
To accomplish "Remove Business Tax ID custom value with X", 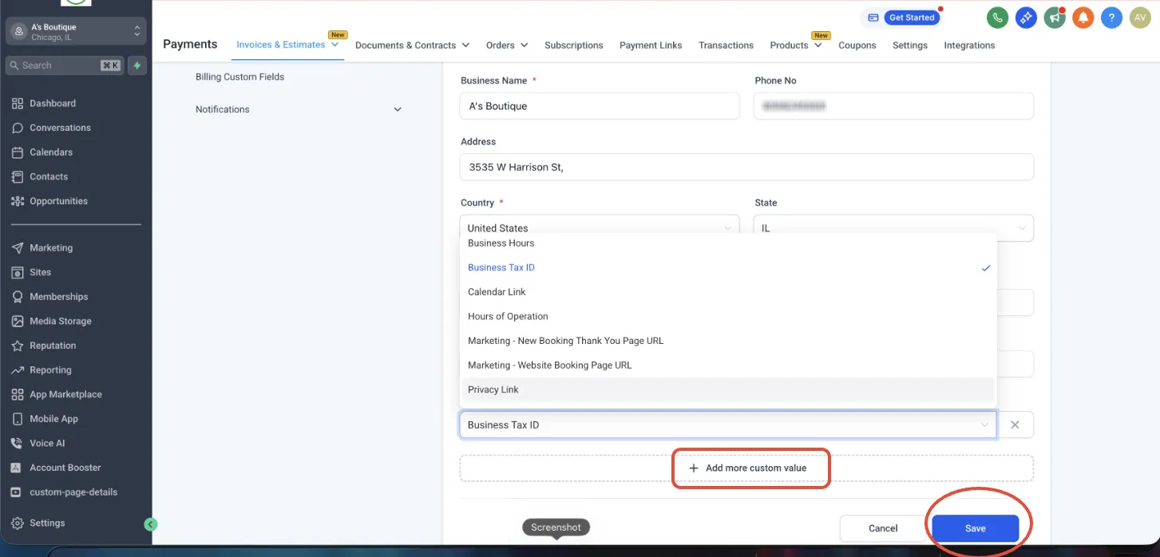I will click(x=1015, y=425).
